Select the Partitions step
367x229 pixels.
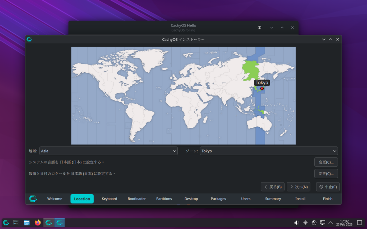(x=164, y=199)
